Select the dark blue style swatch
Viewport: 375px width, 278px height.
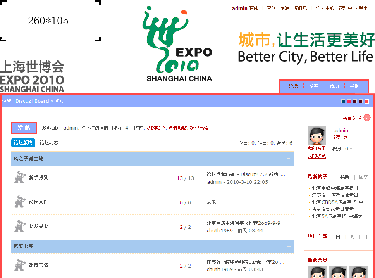tap(343, 101)
